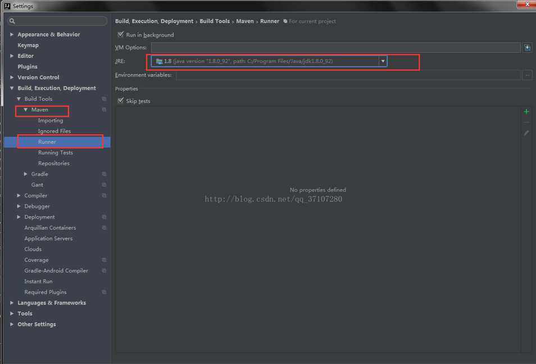Screen dimensions: 536x364
Task: Click project-level icon beside Arquillian Containers
Action: pyautogui.click(x=104, y=228)
